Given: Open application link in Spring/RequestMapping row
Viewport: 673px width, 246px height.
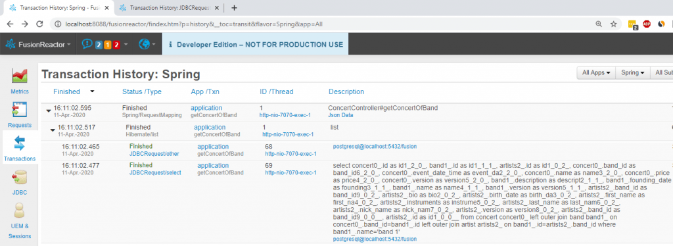Looking at the screenshot, I should point(206,108).
